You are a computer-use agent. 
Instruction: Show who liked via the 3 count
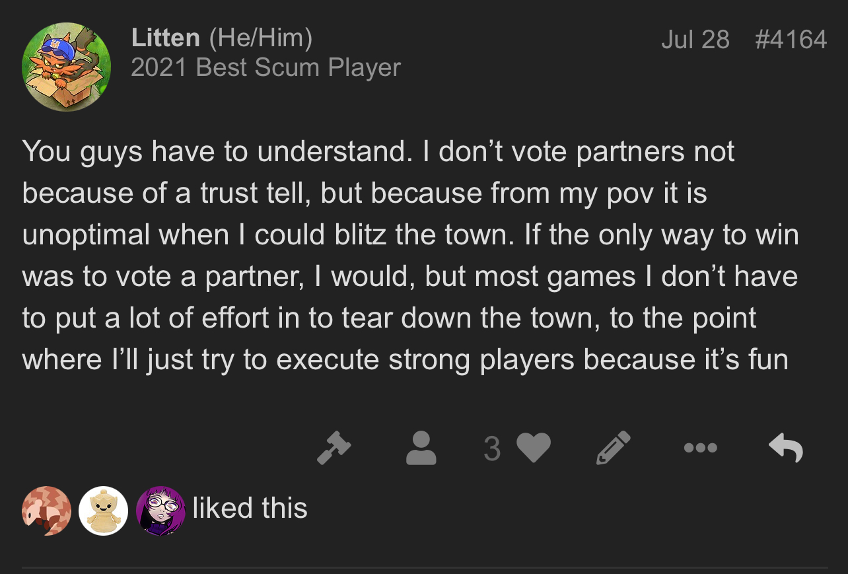[x=492, y=448]
